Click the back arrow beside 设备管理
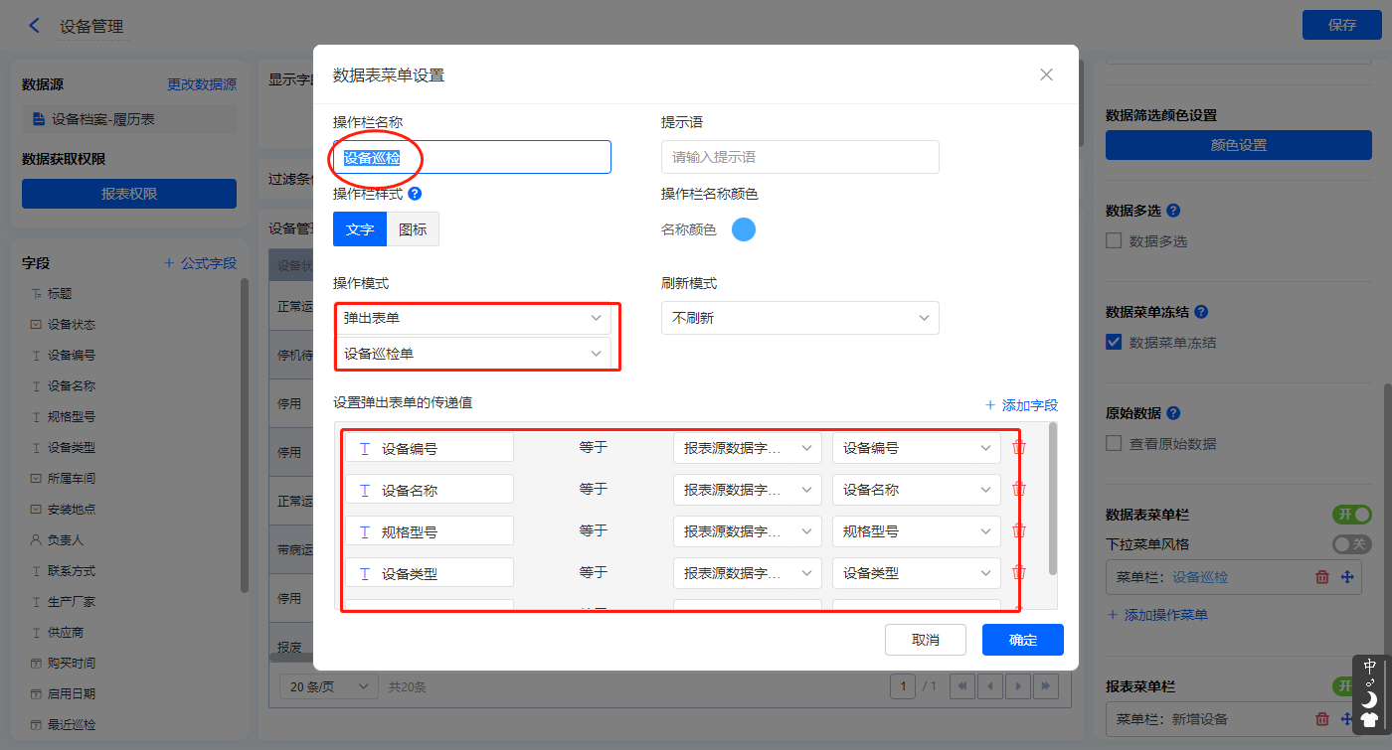The width and height of the screenshot is (1392, 750). click(35, 26)
